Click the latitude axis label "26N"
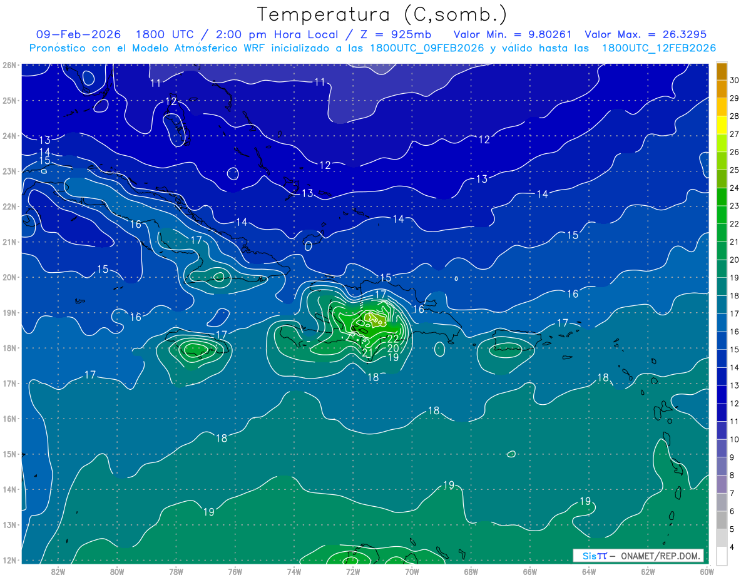The height and width of the screenshot is (580, 751). tap(9, 64)
